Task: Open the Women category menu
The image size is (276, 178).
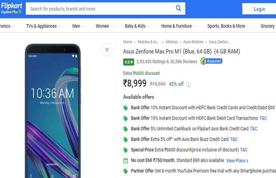Action: point(104,26)
